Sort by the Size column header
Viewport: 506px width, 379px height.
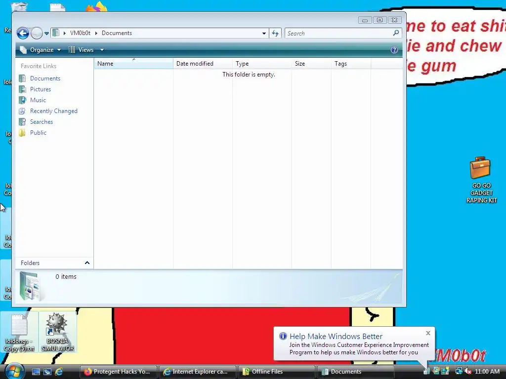311,64
